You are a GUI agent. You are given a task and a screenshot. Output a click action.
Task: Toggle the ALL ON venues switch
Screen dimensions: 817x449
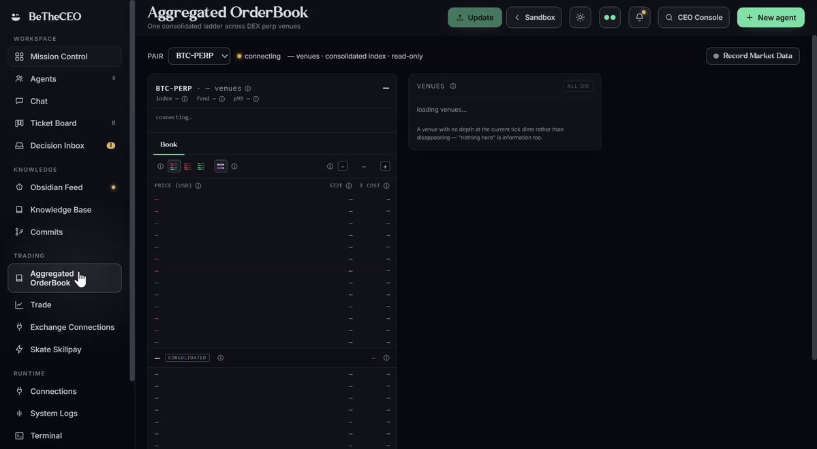(578, 87)
